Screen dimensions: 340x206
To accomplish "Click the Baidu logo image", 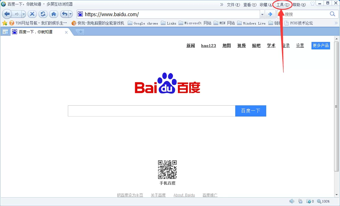I will (167, 83).
